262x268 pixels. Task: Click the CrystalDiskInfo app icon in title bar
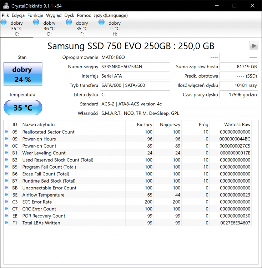pyautogui.click(x=6, y=6)
